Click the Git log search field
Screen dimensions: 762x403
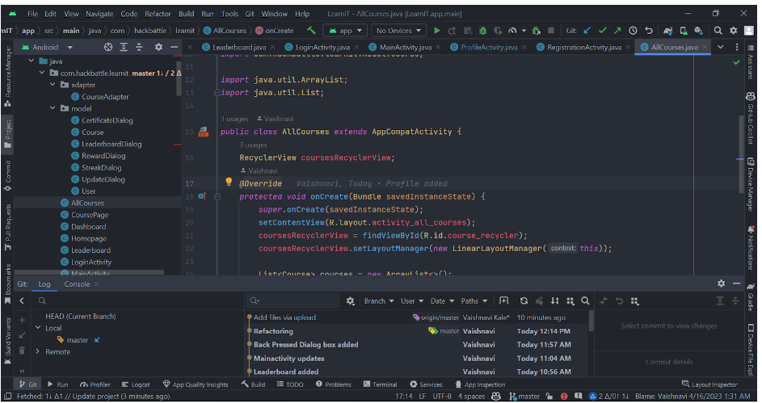click(x=293, y=301)
